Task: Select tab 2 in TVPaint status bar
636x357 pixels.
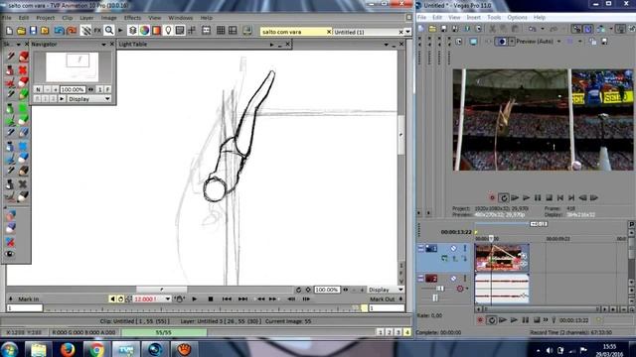Action: click(x=389, y=332)
